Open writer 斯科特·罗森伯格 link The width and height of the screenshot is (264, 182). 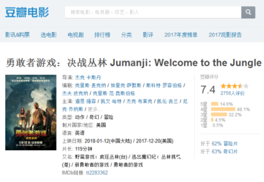point(164,85)
